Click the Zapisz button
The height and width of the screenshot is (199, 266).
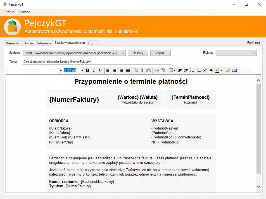160,53
